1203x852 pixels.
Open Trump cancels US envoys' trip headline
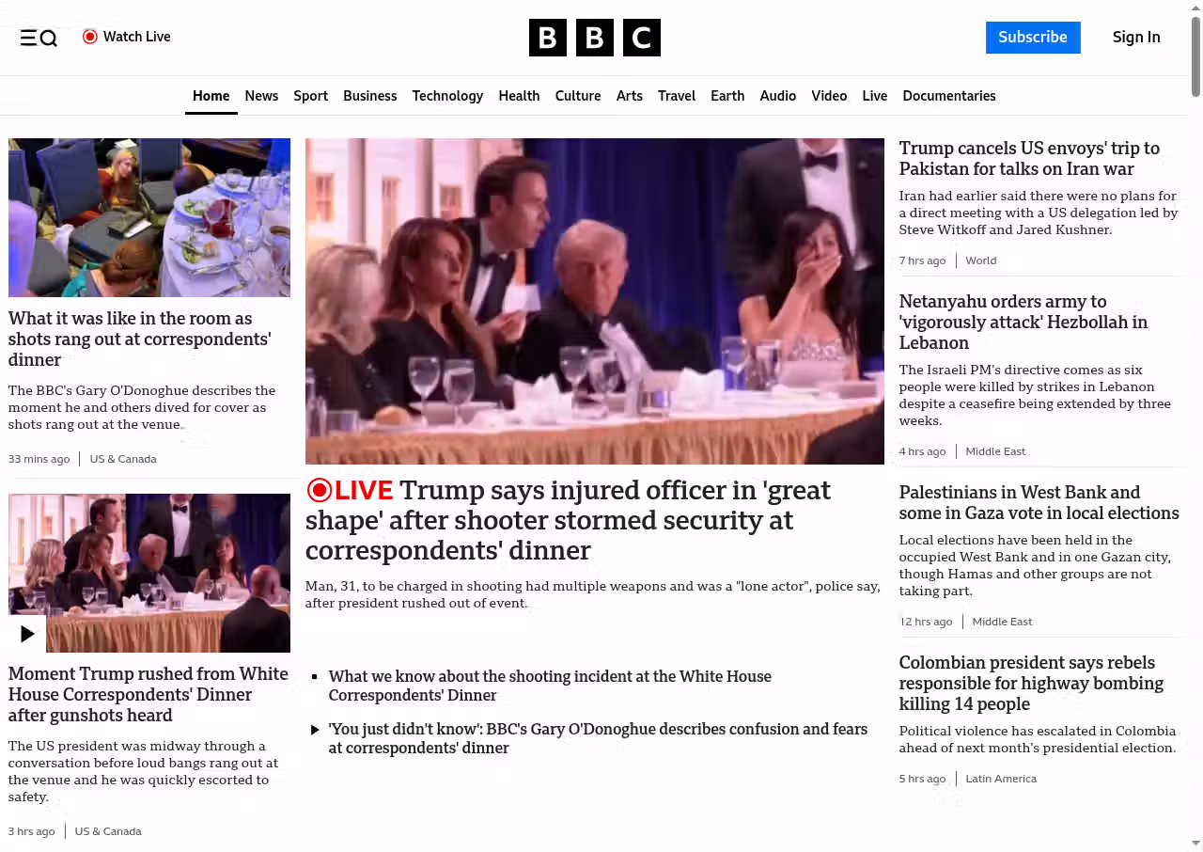click(1029, 158)
